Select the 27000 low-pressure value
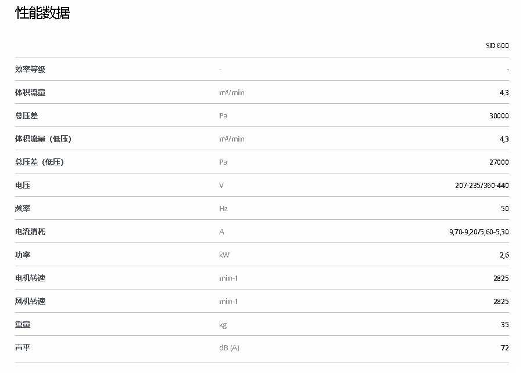Image resolution: width=523 pixels, height=373 pixels. point(499,162)
